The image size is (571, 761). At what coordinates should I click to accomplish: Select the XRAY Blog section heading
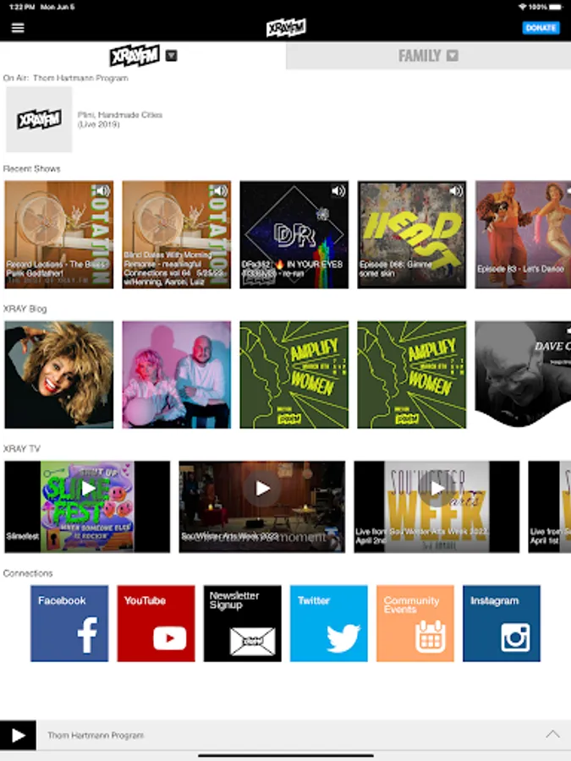pyautogui.click(x=25, y=309)
